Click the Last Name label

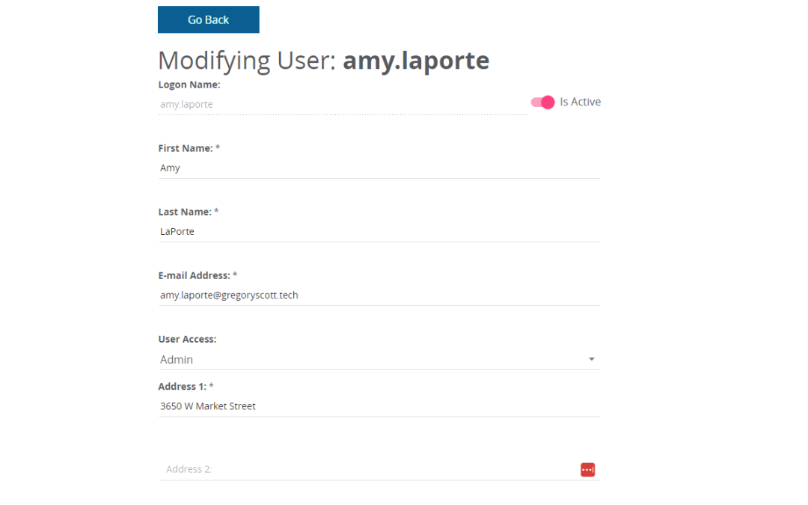pos(185,212)
